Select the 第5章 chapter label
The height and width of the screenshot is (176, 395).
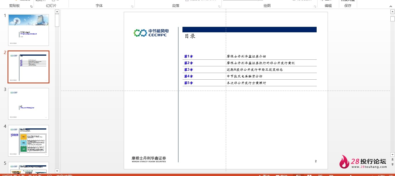pos(189,83)
